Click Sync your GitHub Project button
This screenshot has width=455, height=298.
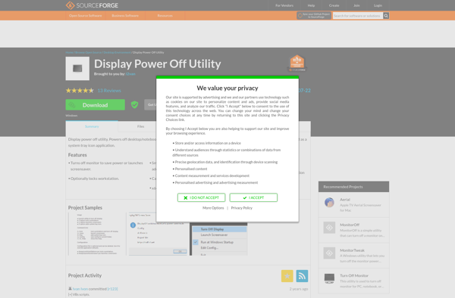(314, 16)
